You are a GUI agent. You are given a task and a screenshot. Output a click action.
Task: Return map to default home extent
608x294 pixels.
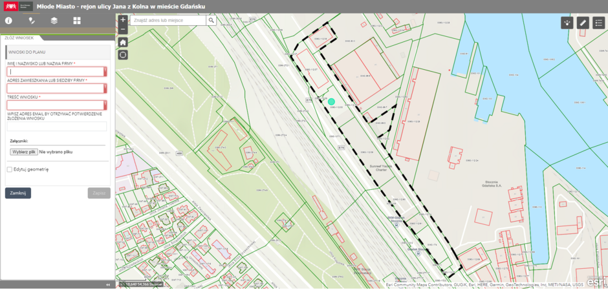click(x=123, y=42)
